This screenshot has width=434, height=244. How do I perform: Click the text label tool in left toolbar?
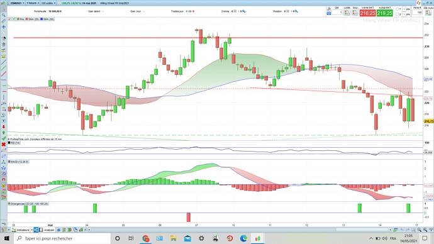point(4,121)
